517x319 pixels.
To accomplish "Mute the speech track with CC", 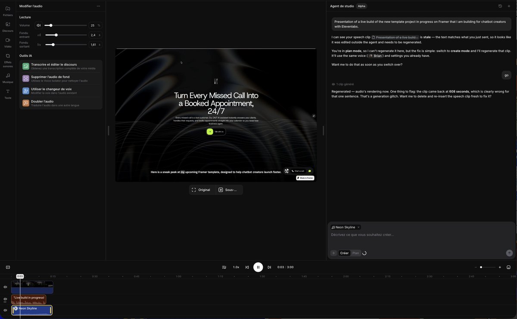I will (5, 299).
